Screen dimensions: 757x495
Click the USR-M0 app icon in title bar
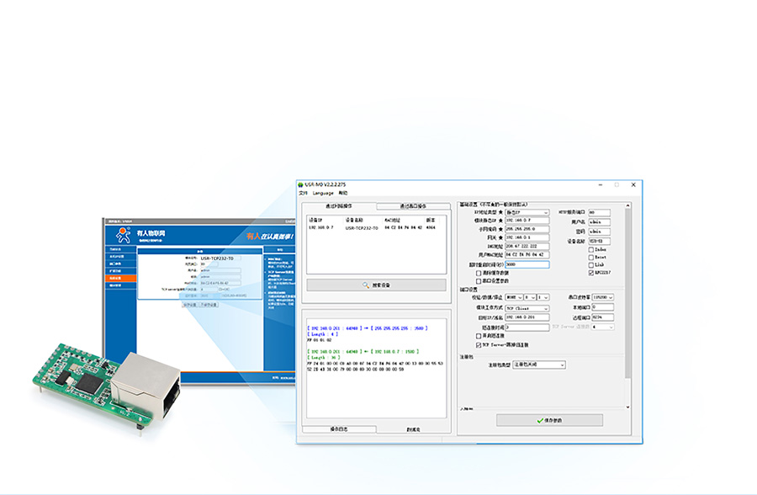pyautogui.click(x=300, y=184)
